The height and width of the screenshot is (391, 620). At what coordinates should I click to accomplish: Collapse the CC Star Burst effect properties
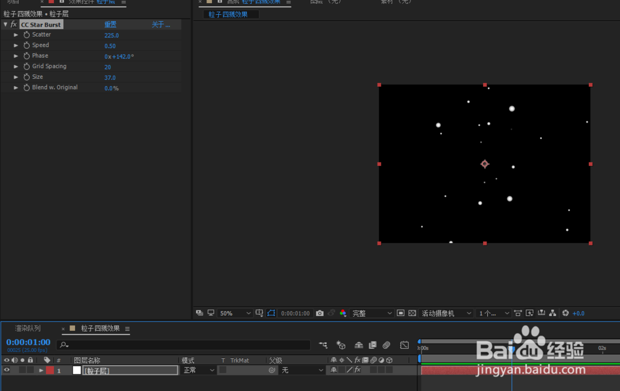[5, 25]
